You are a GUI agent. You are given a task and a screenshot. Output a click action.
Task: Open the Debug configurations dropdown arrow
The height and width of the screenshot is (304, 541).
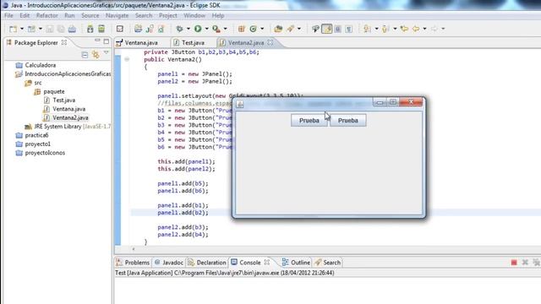[188, 29]
